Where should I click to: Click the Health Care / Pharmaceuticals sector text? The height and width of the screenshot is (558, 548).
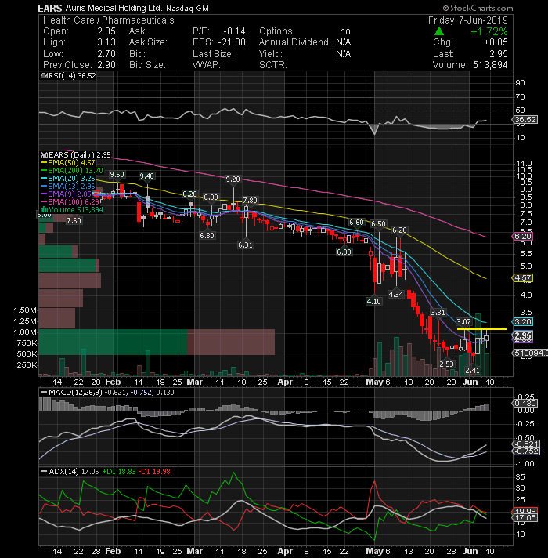pyautogui.click(x=108, y=20)
